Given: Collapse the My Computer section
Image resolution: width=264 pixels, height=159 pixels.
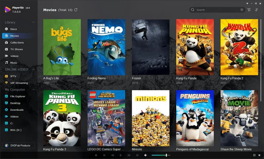Looking at the screenshot, I should click(x=34, y=90).
